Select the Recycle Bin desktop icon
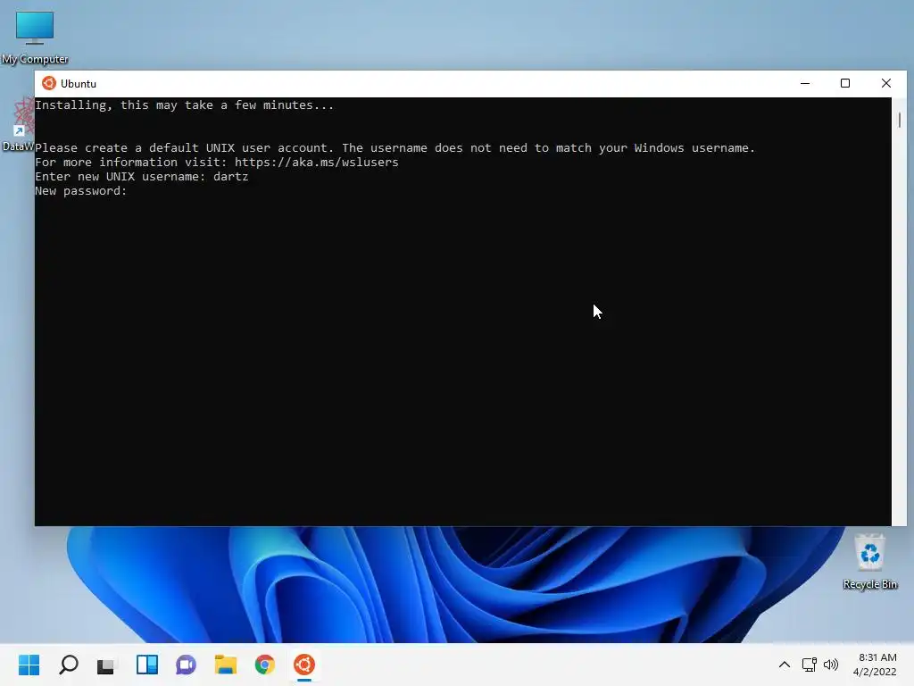This screenshot has height=686, width=914. [869, 562]
